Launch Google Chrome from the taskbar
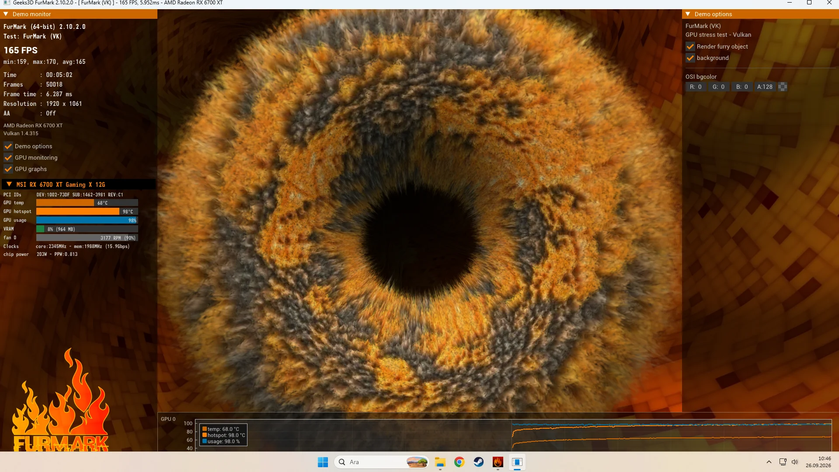This screenshot has width=839, height=472. click(459, 462)
